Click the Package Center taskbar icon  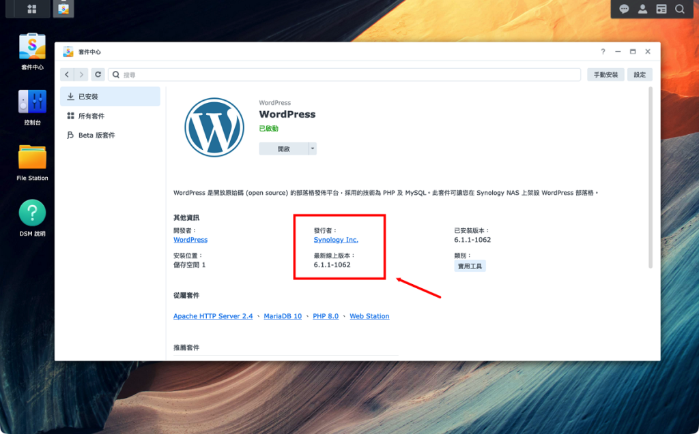(x=63, y=9)
